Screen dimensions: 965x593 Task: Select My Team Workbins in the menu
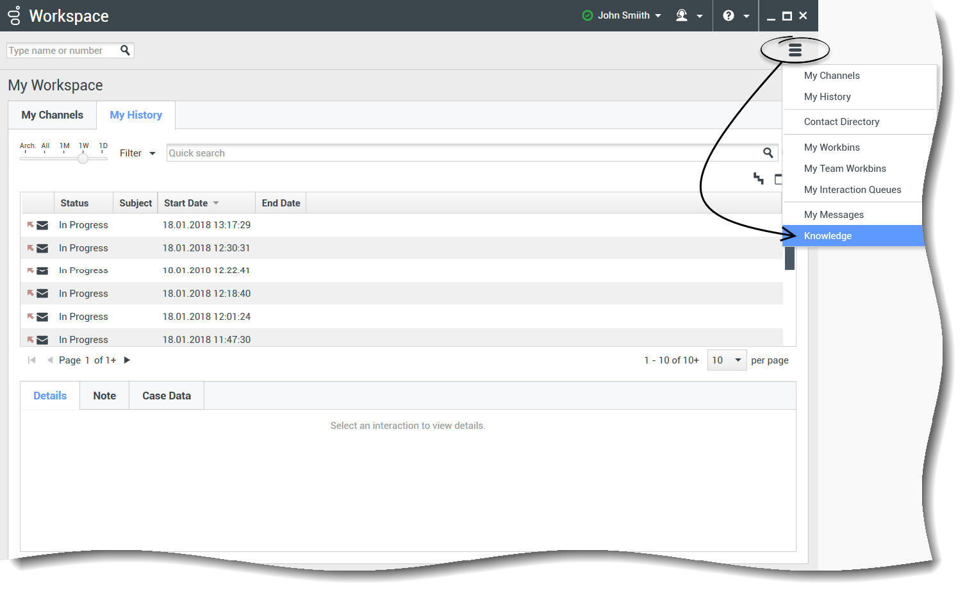point(854,169)
